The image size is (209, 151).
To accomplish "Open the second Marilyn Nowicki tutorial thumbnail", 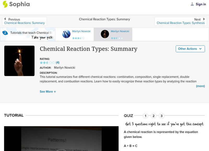I will (x=104, y=34).
